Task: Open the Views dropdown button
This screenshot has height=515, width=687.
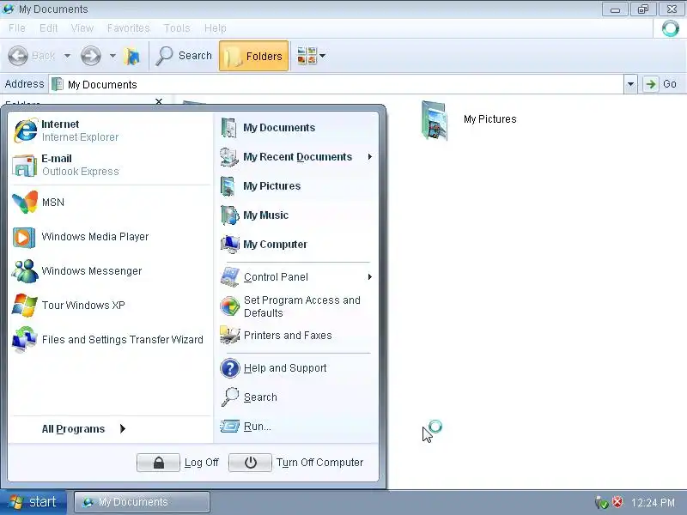Action: click(x=311, y=56)
